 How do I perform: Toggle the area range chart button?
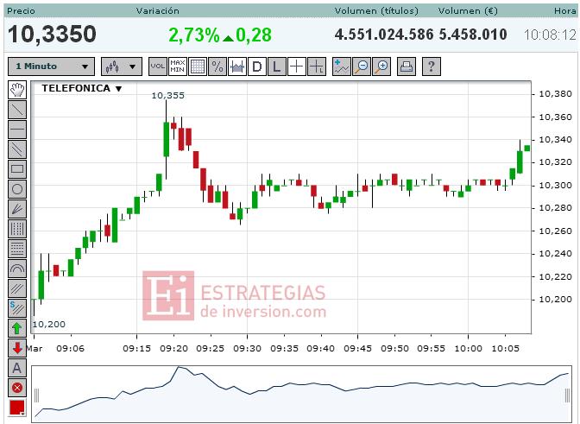pyautogui.click(x=237, y=66)
